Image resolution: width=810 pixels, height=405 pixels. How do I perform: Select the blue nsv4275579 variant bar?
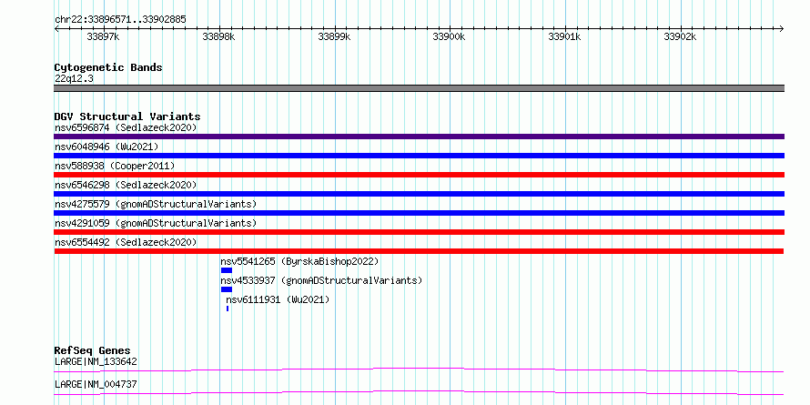pos(419,213)
